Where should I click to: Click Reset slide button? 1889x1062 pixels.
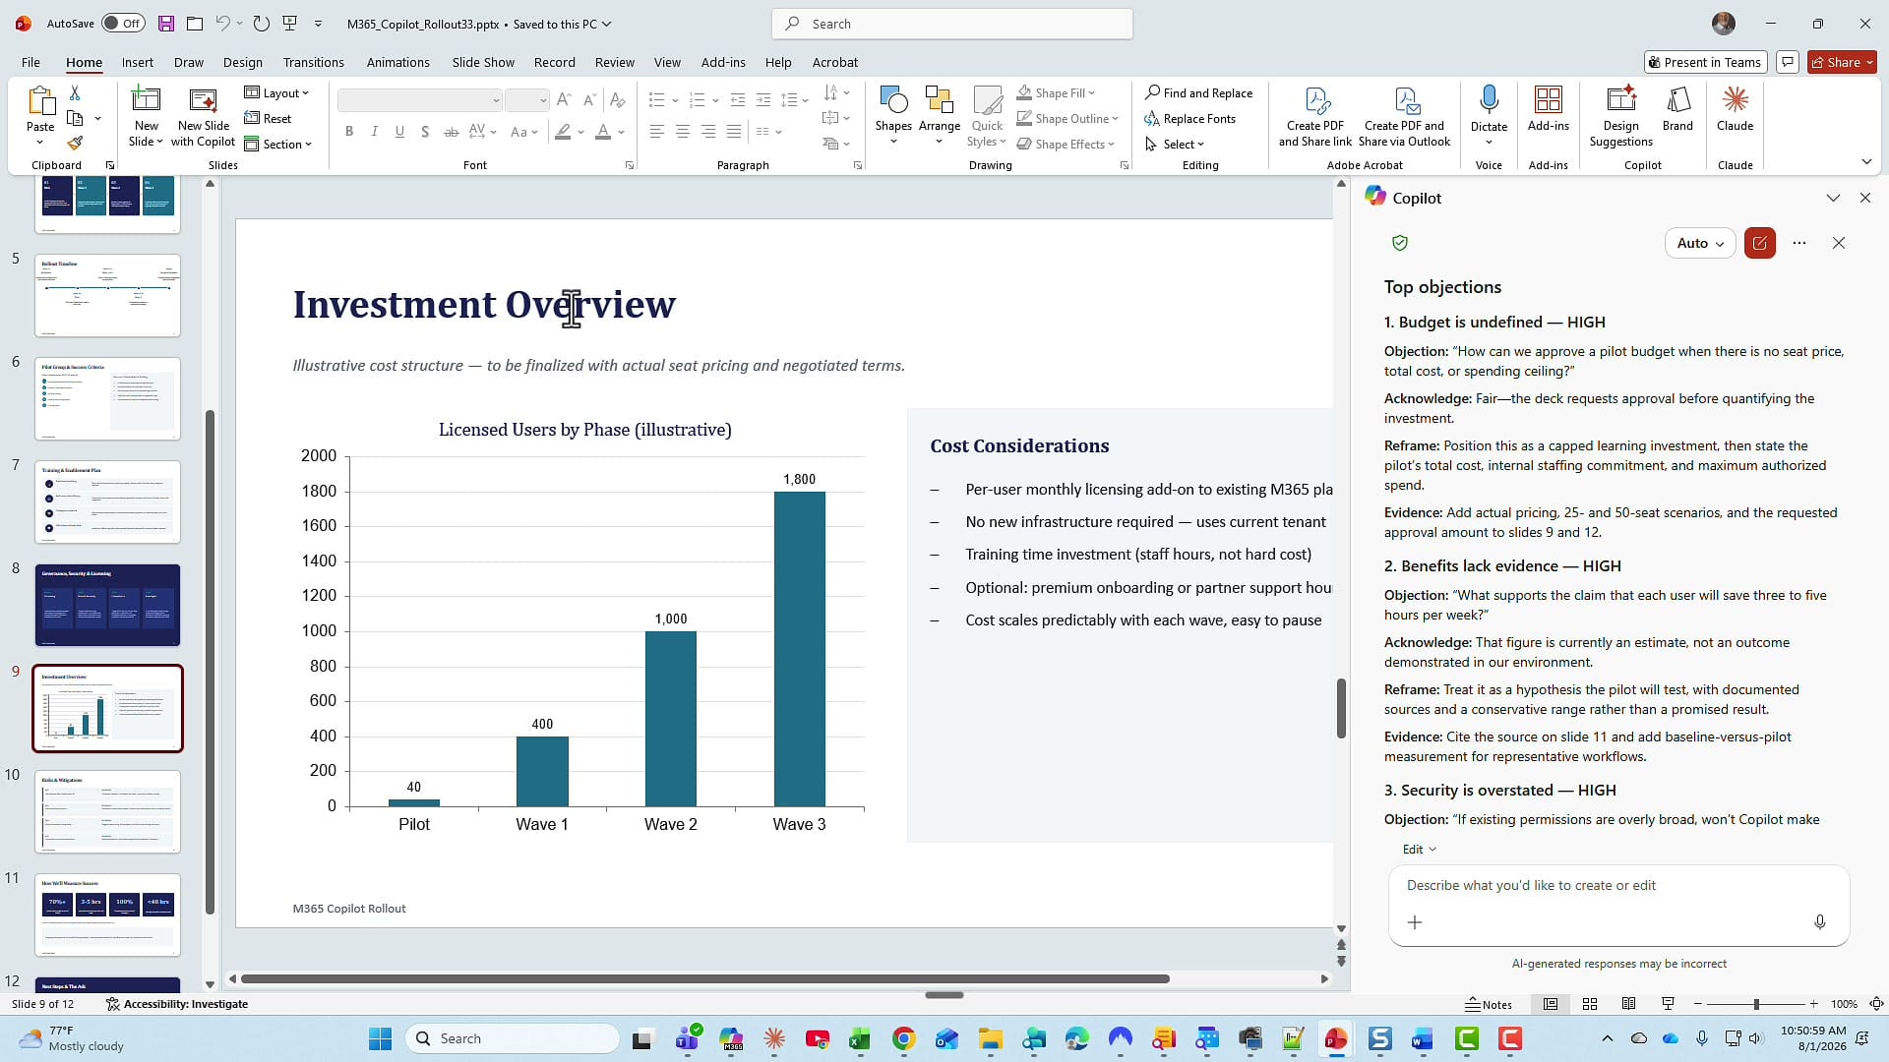(268, 118)
